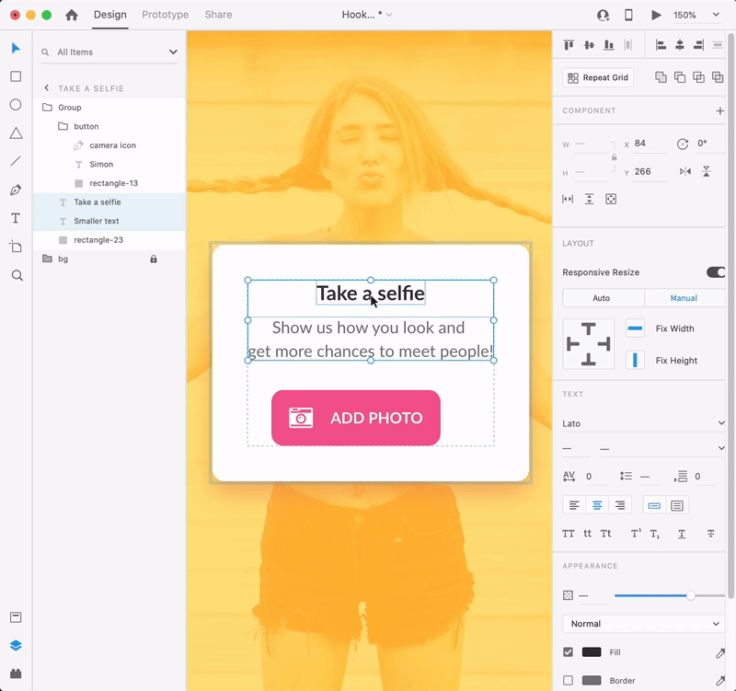Select the Ellipse tool
The image size is (736, 691).
point(16,105)
